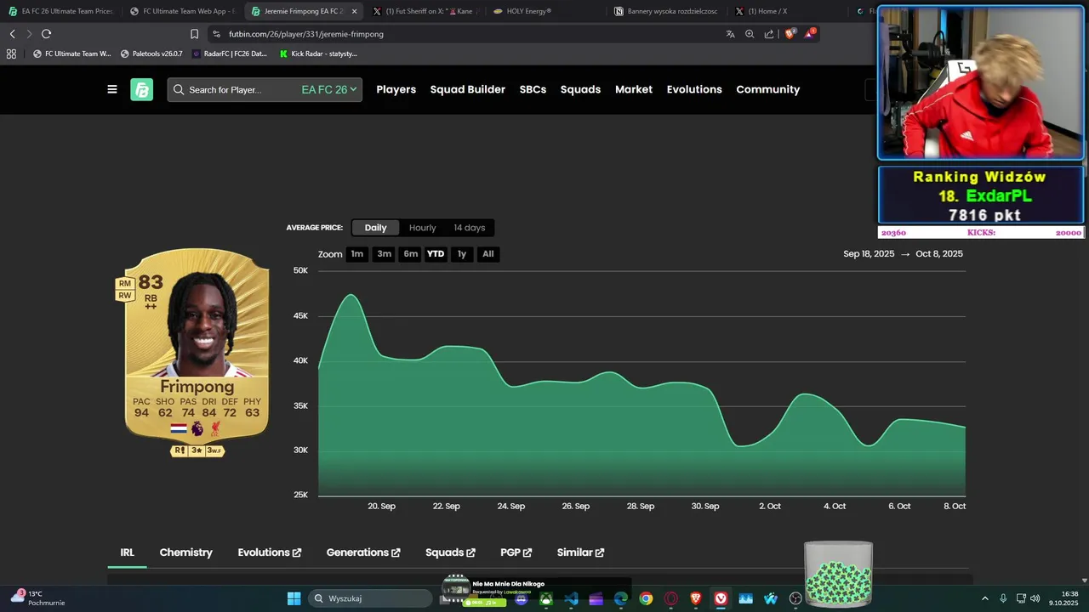Open the Xbox app from the taskbar

click(x=546, y=598)
